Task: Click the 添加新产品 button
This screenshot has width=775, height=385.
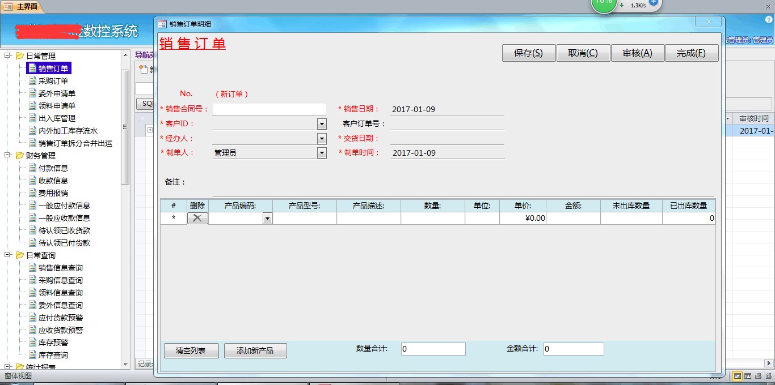Action: point(255,351)
